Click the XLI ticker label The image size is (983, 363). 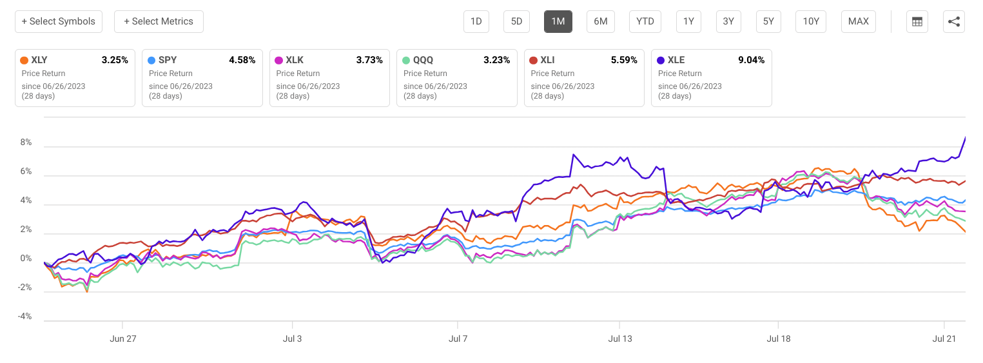point(548,60)
